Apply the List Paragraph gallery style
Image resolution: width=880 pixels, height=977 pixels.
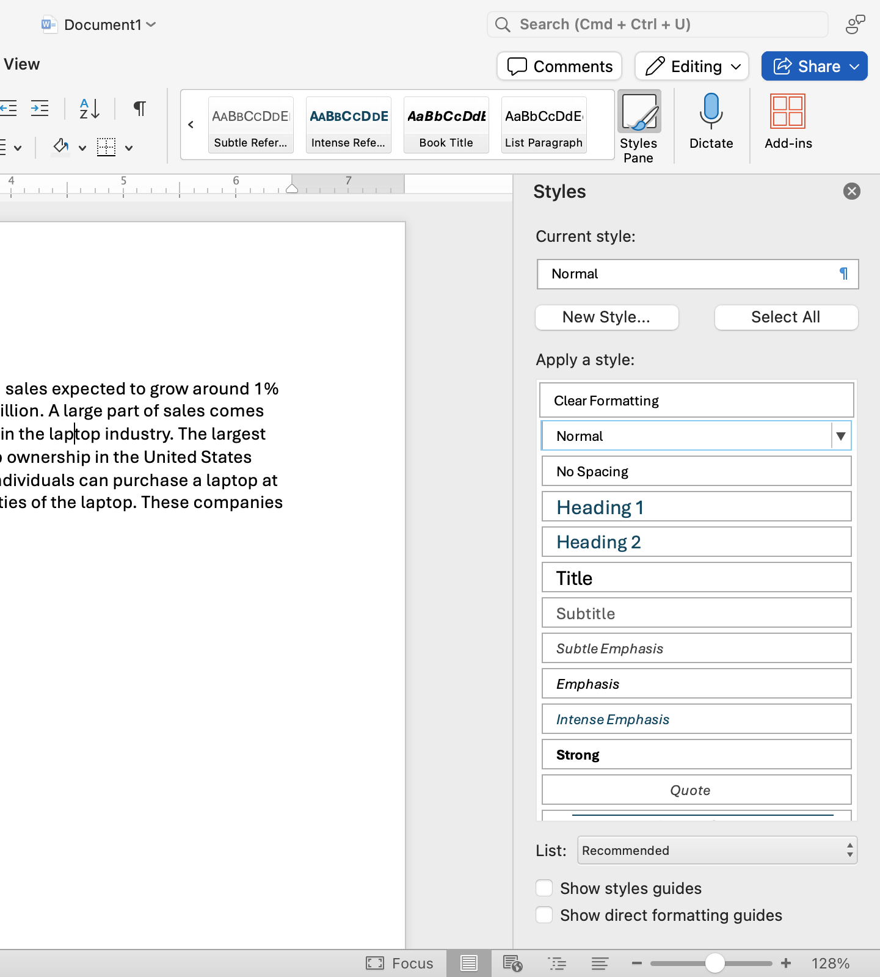[x=544, y=125]
